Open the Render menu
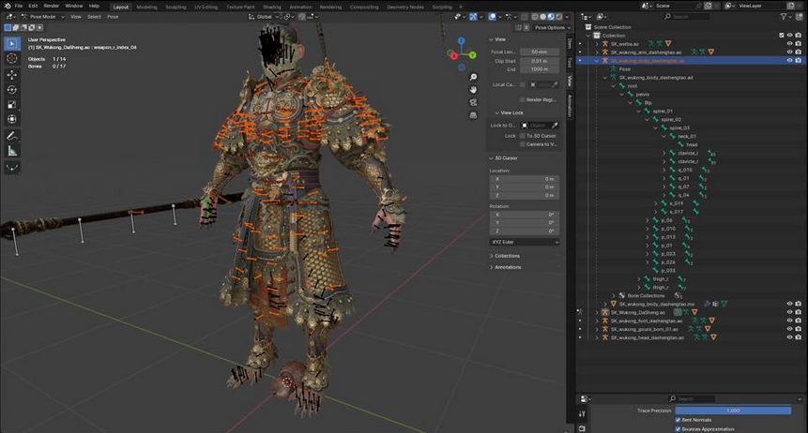The image size is (808, 433). tap(52, 6)
